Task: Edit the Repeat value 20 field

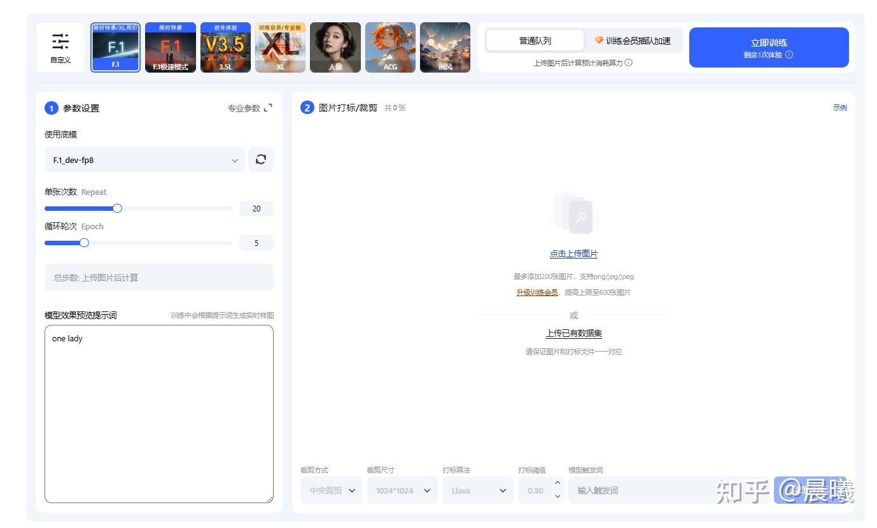Action: click(x=256, y=208)
